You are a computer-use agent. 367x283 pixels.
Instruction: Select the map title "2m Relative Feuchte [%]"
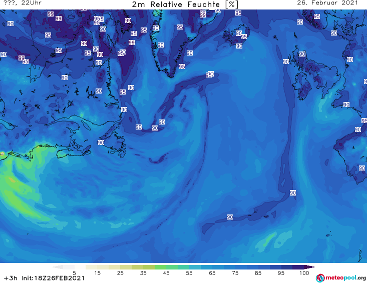click(185, 4)
